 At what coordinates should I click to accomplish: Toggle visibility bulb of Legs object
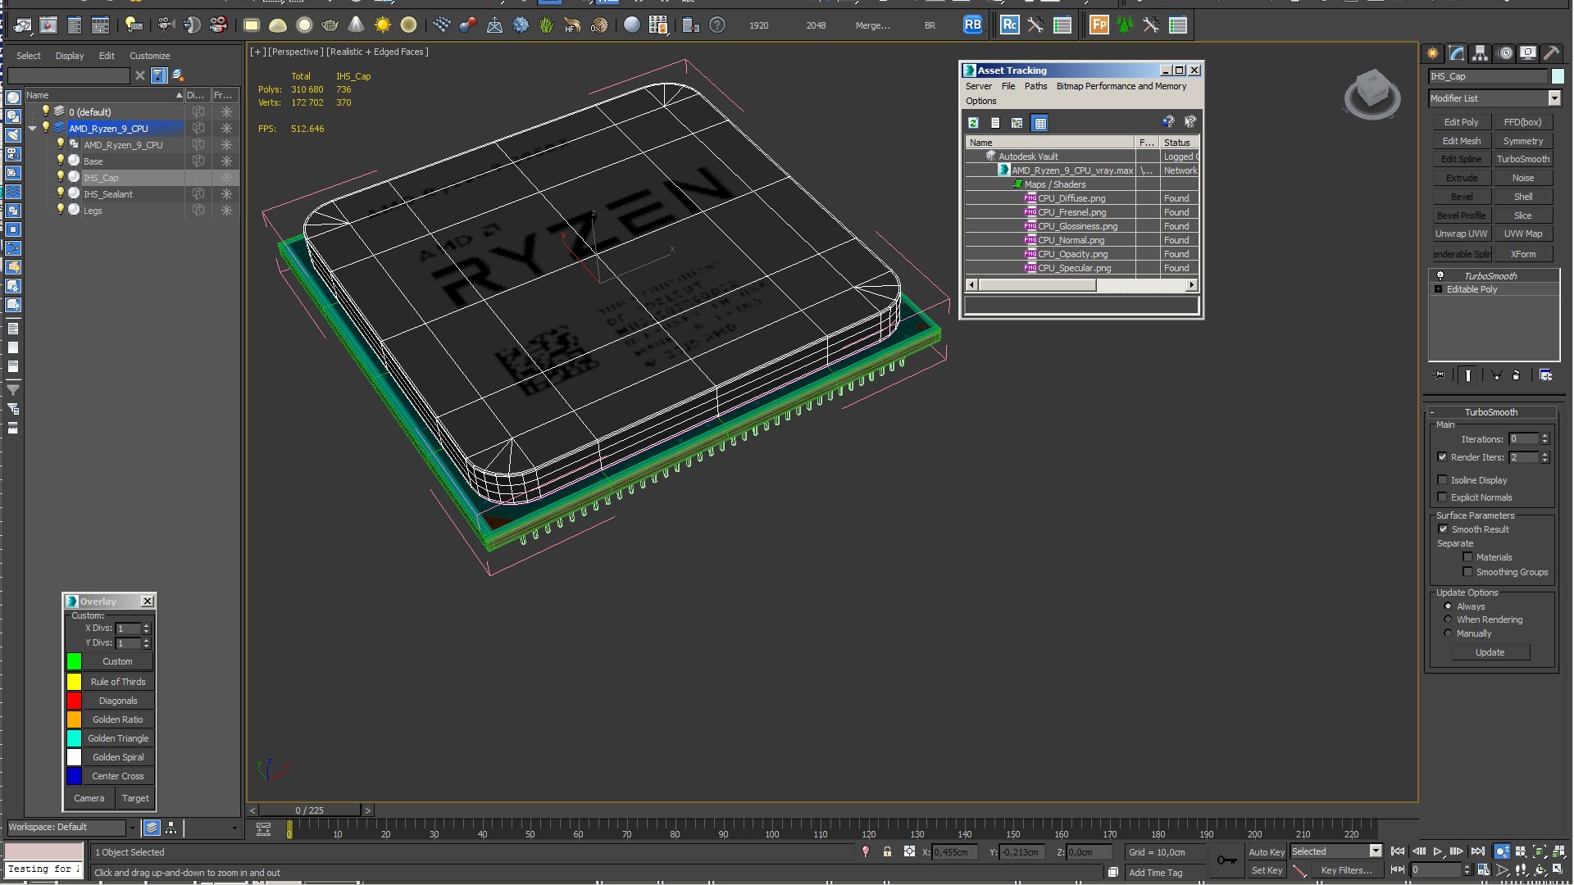click(60, 210)
